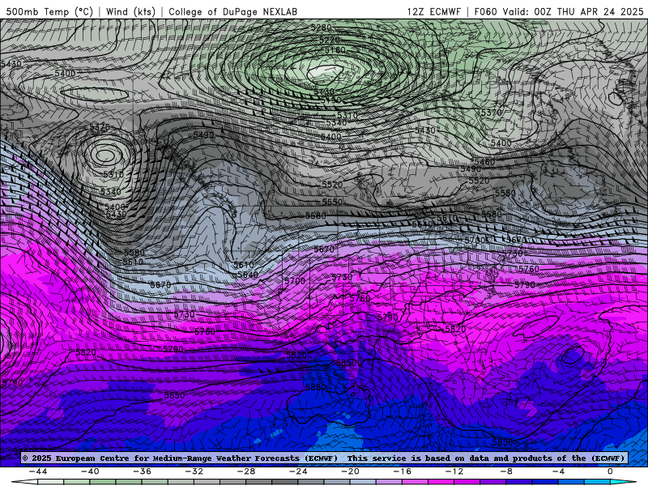
Task: Click "College of DuPage NEXLAB" header text
Action: tap(232, 11)
